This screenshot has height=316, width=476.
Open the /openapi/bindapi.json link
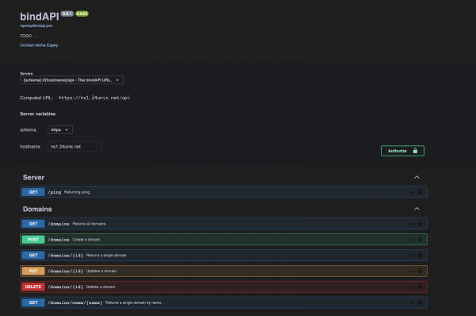click(x=36, y=26)
